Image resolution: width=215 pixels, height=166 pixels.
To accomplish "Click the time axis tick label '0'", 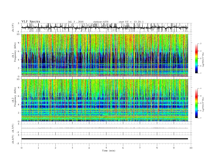I will (21, 148).
